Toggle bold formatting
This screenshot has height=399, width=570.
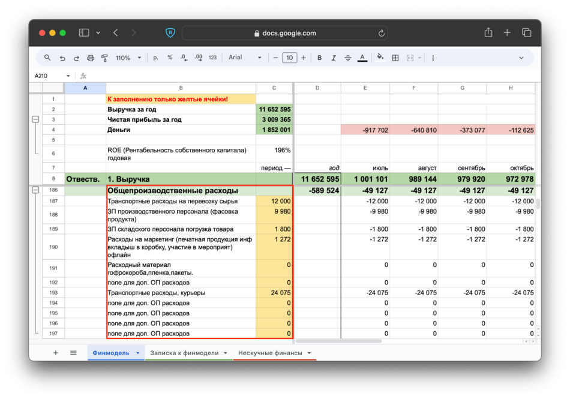(x=319, y=58)
